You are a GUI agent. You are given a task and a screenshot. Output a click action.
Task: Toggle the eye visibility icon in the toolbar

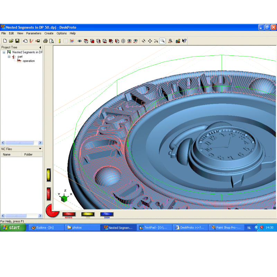80,41
